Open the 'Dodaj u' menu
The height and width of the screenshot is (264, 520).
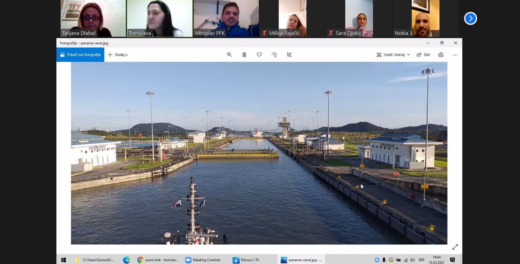coord(118,55)
